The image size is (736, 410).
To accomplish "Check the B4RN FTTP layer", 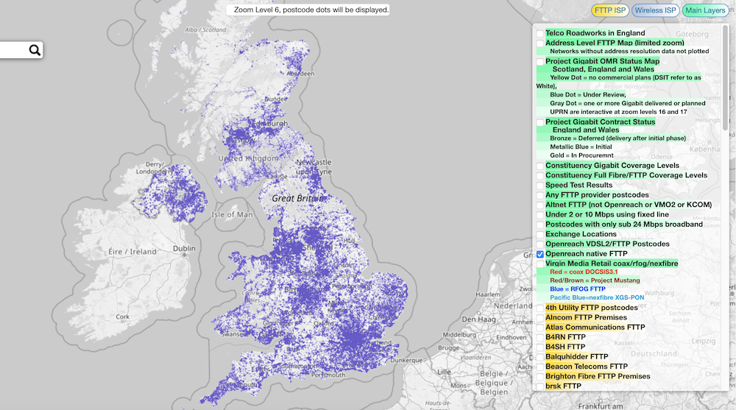I will pos(540,337).
